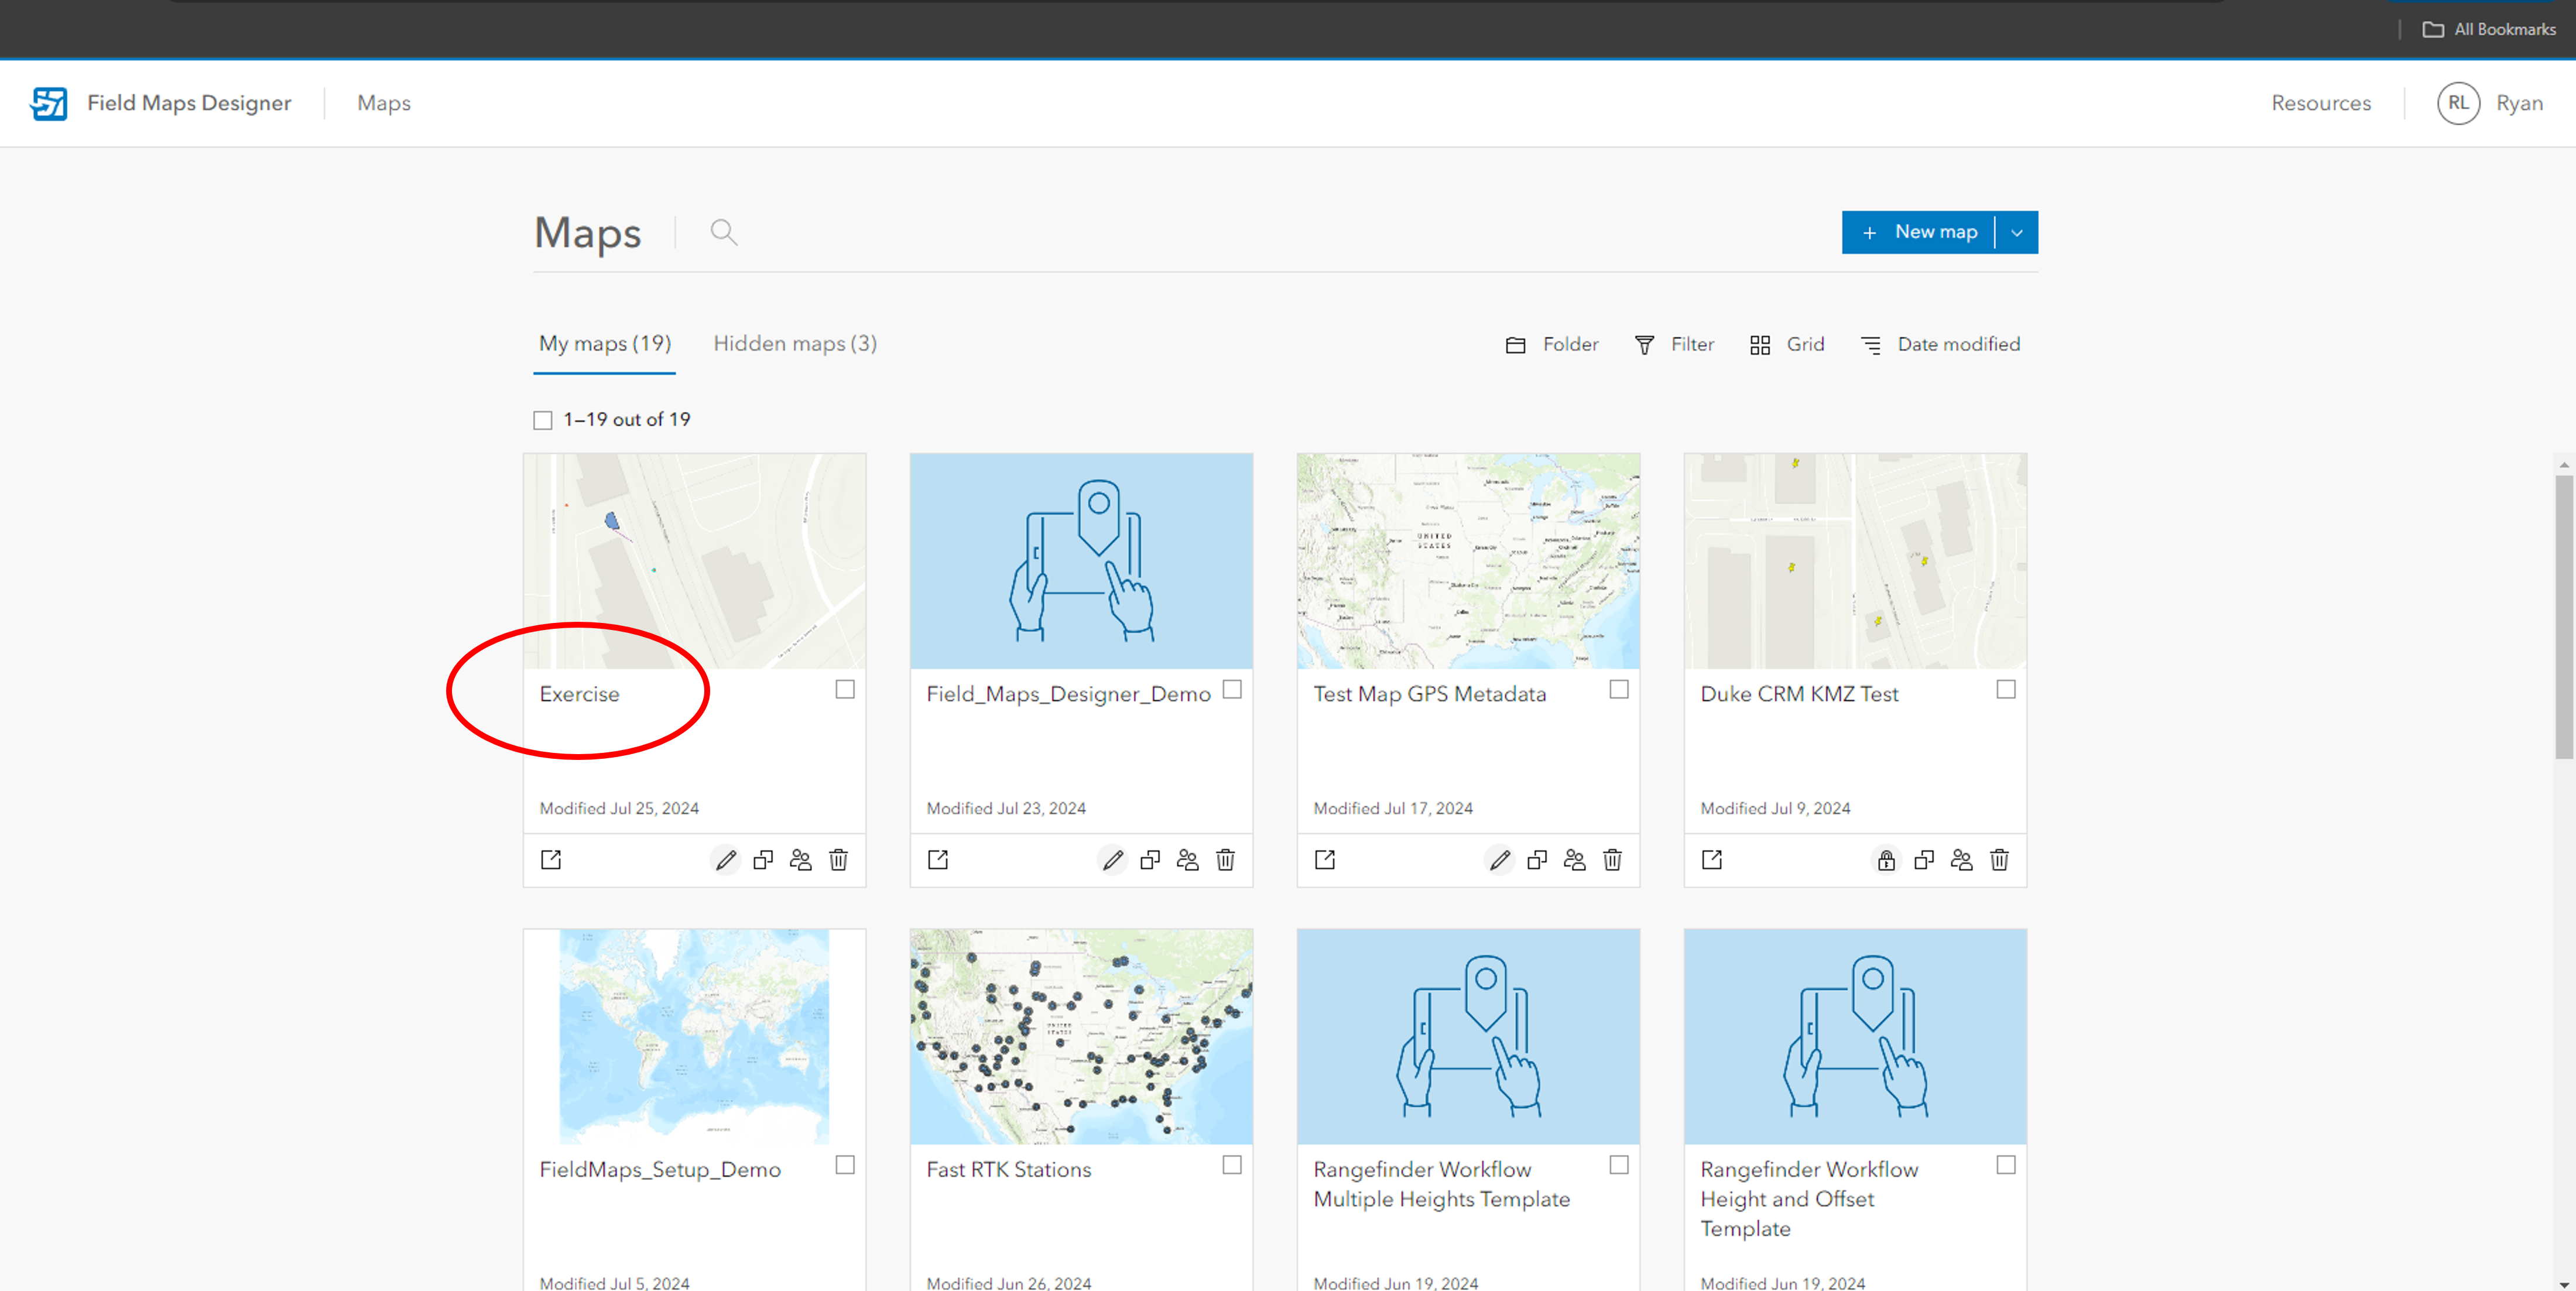Image resolution: width=2576 pixels, height=1291 pixels.
Task: Delete the Duke CRM KMZ Test map
Action: (x=2000, y=860)
